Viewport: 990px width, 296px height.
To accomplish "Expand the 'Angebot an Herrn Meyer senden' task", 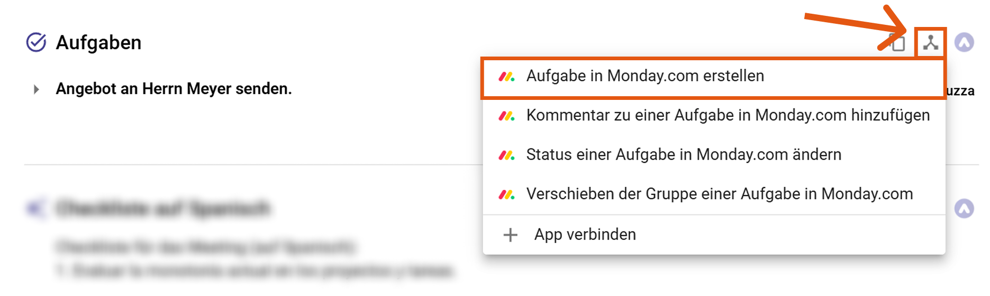I will (x=36, y=89).
